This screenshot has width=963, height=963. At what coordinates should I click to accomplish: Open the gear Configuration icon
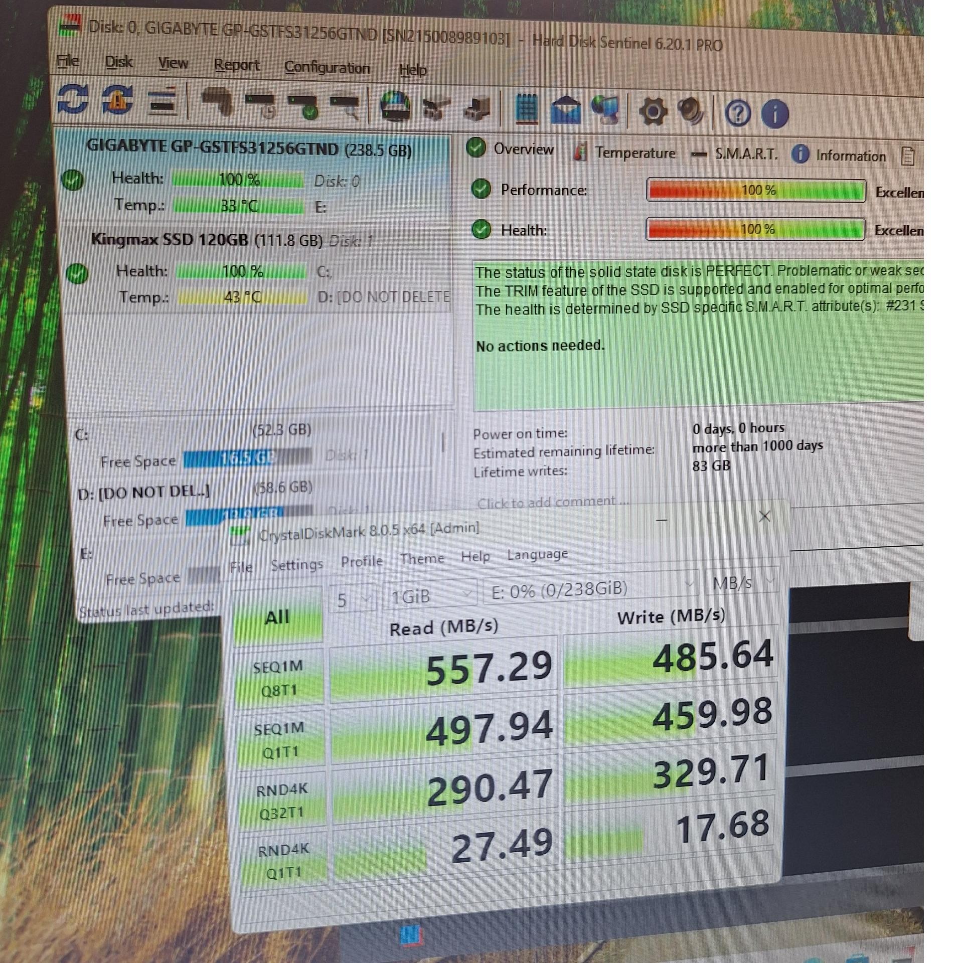coord(653,111)
